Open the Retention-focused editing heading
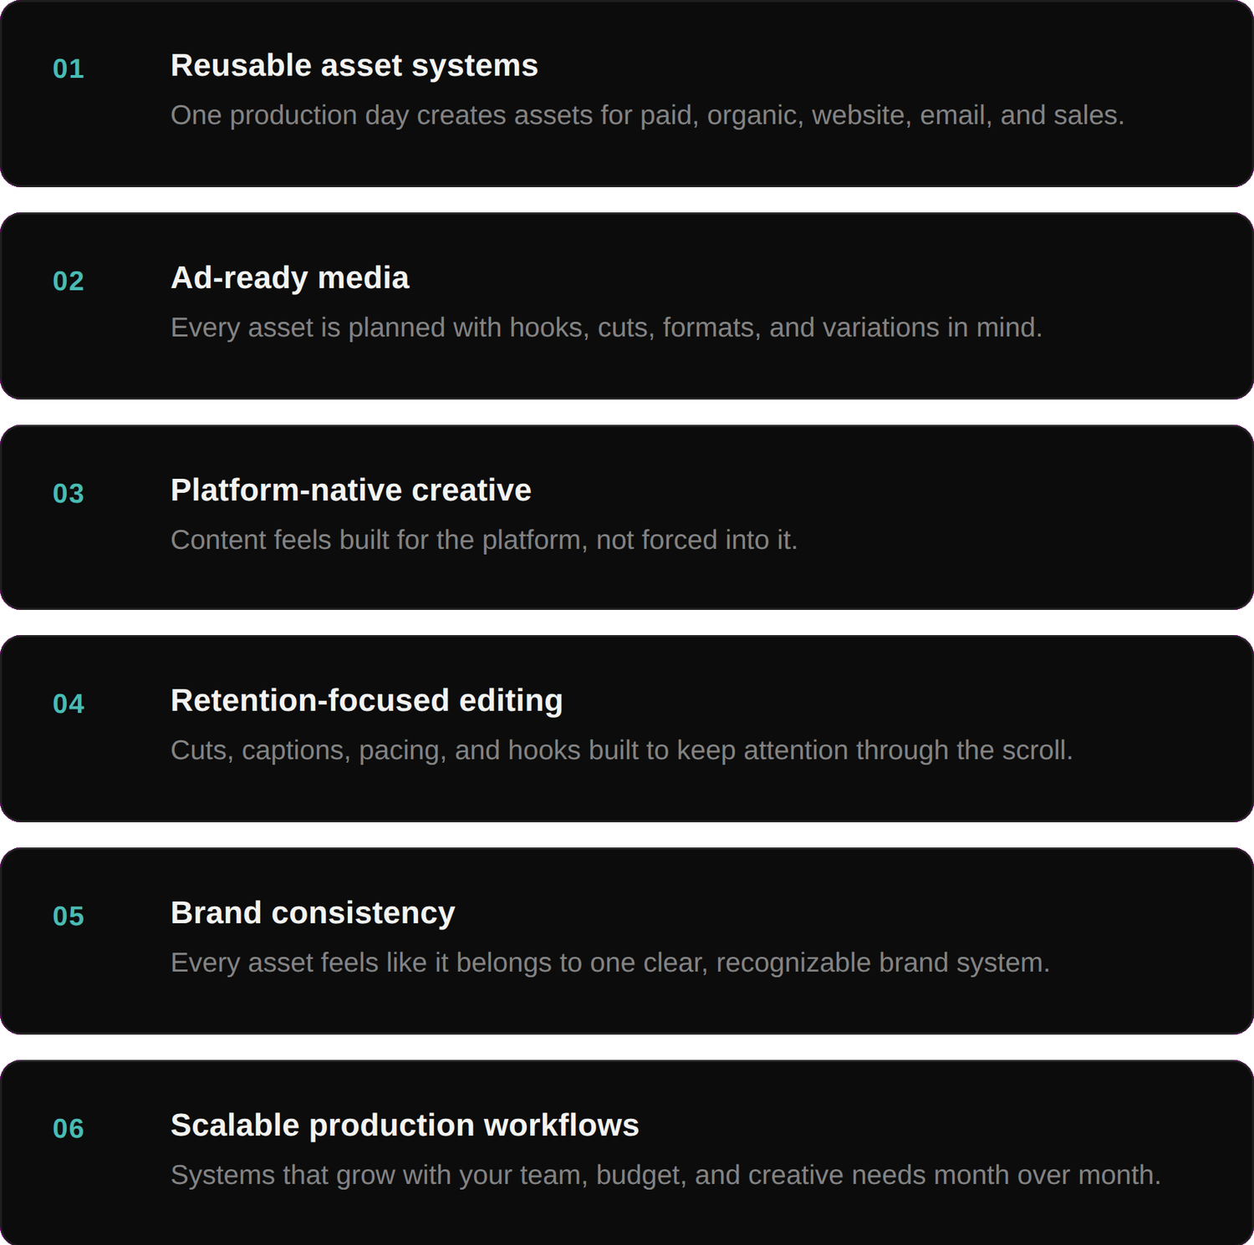This screenshot has height=1245, width=1254. tap(367, 700)
